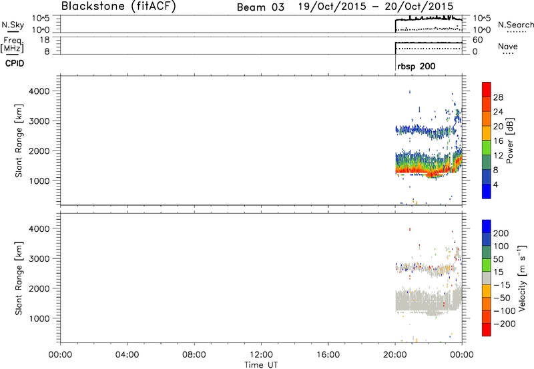Click the "12:00" time tick label
Viewport: 534px width, 369px height.
click(261, 355)
